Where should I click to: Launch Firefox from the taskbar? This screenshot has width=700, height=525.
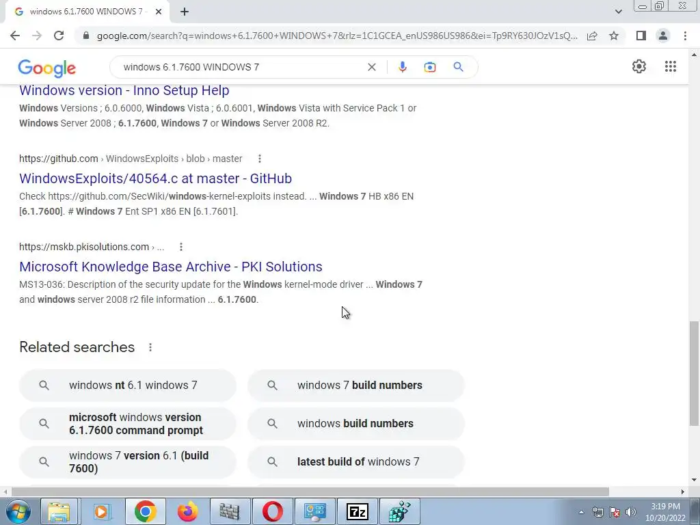point(187,511)
